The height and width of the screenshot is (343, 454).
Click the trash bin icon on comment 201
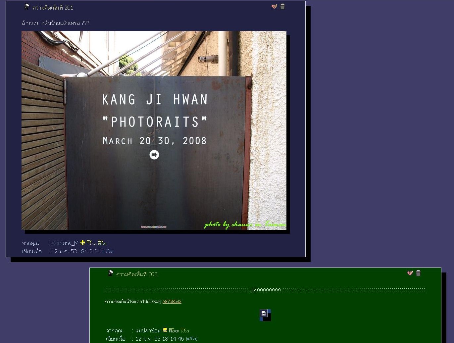(282, 6)
